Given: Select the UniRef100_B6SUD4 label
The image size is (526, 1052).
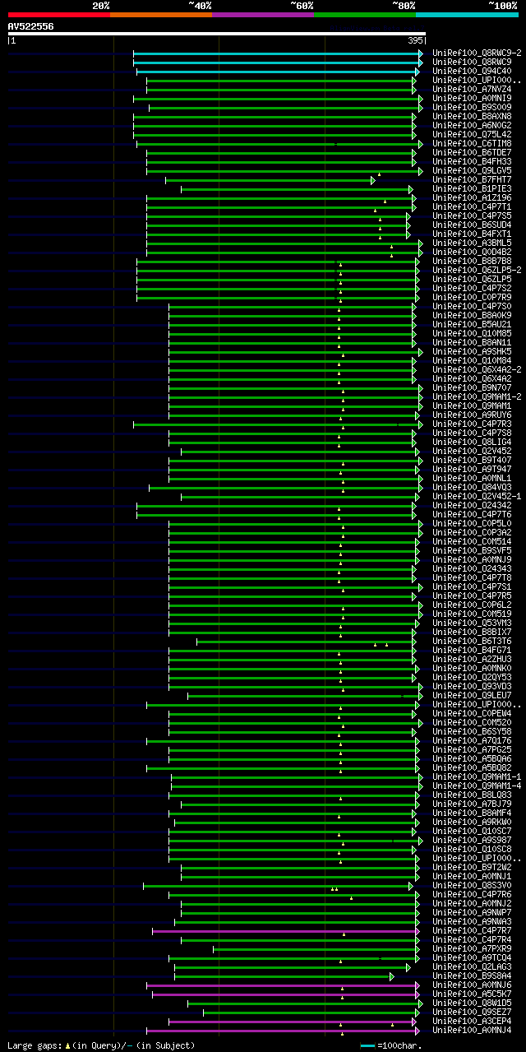Looking at the screenshot, I should point(473,225).
